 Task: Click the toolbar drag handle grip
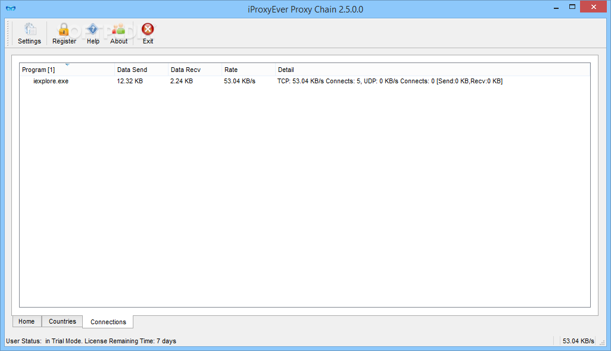[8, 33]
